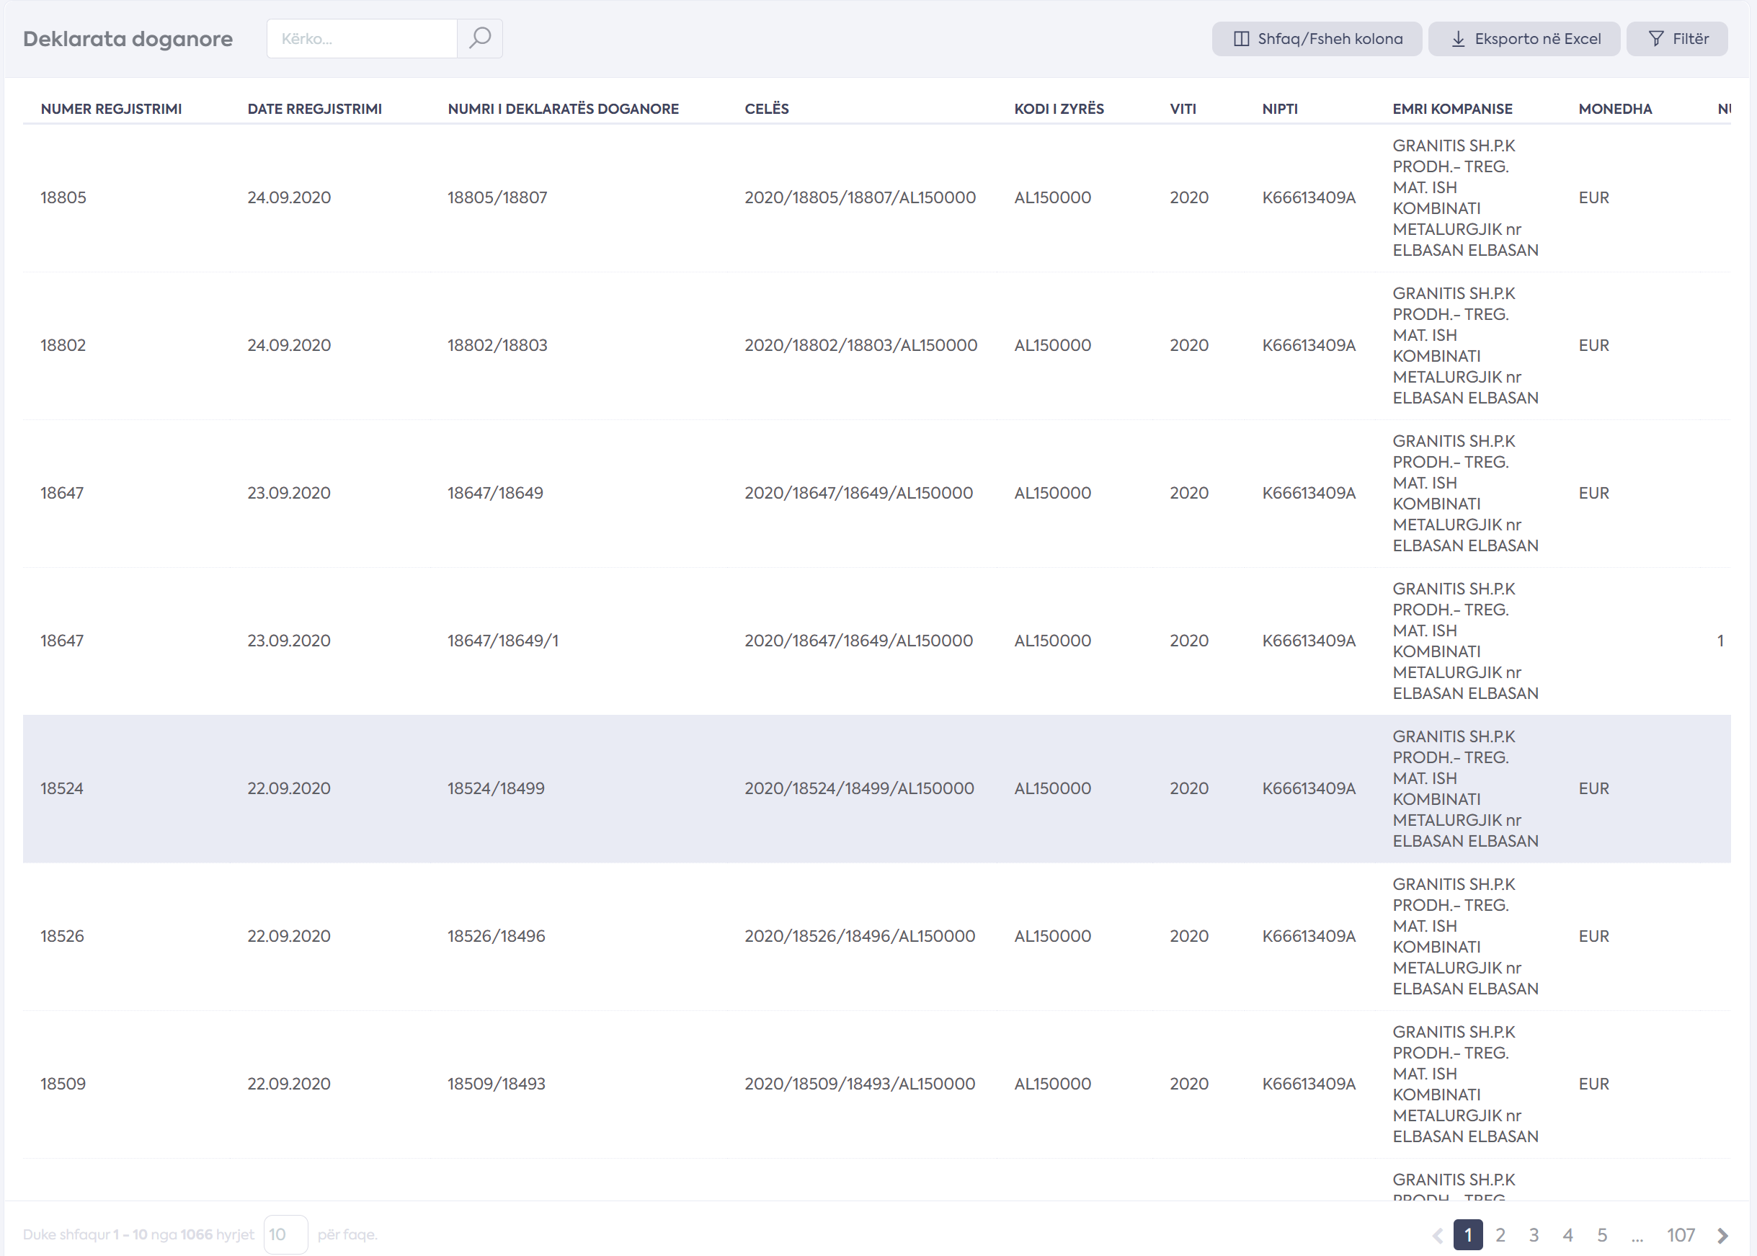Click key 2020/18526/18496/AL150000
This screenshot has width=1757, height=1256.
point(860,937)
